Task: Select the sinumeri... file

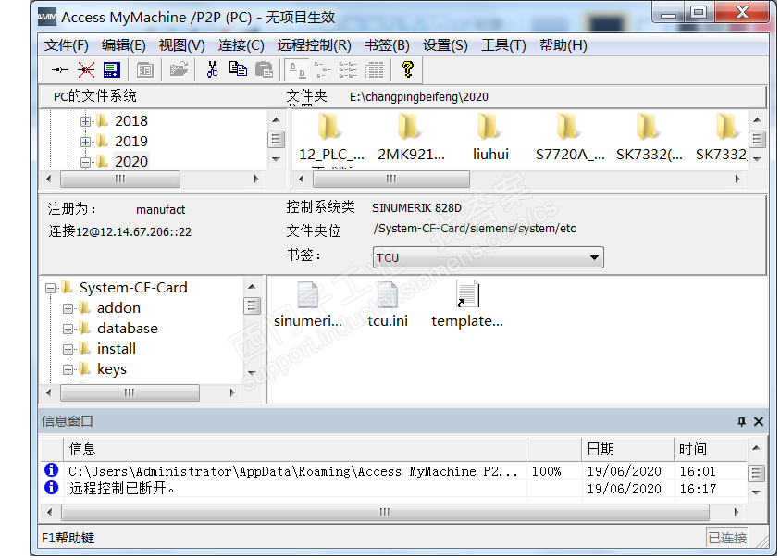Action: [x=308, y=305]
